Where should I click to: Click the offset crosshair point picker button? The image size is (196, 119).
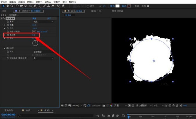[x=34, y=31]
